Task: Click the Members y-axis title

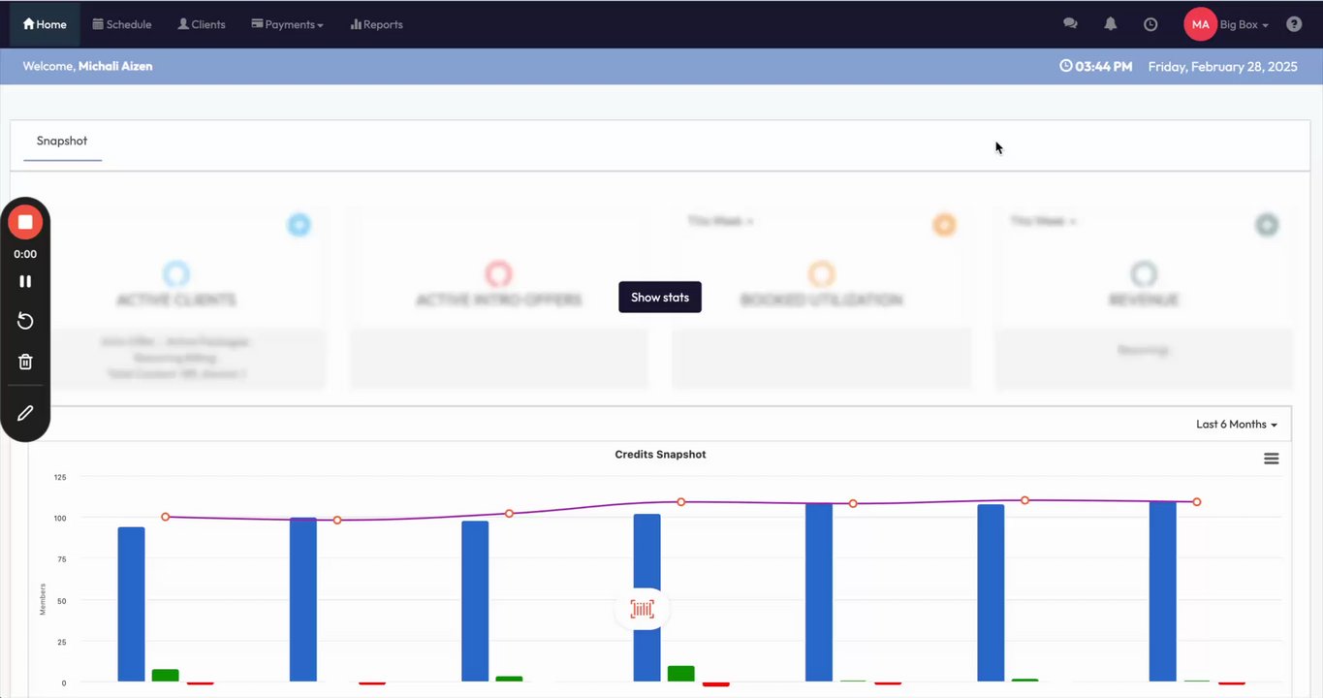Action: (x=43, y=600)
